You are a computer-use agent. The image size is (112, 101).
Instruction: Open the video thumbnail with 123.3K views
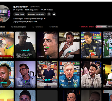pyautogui.click(x=91, y=74)
